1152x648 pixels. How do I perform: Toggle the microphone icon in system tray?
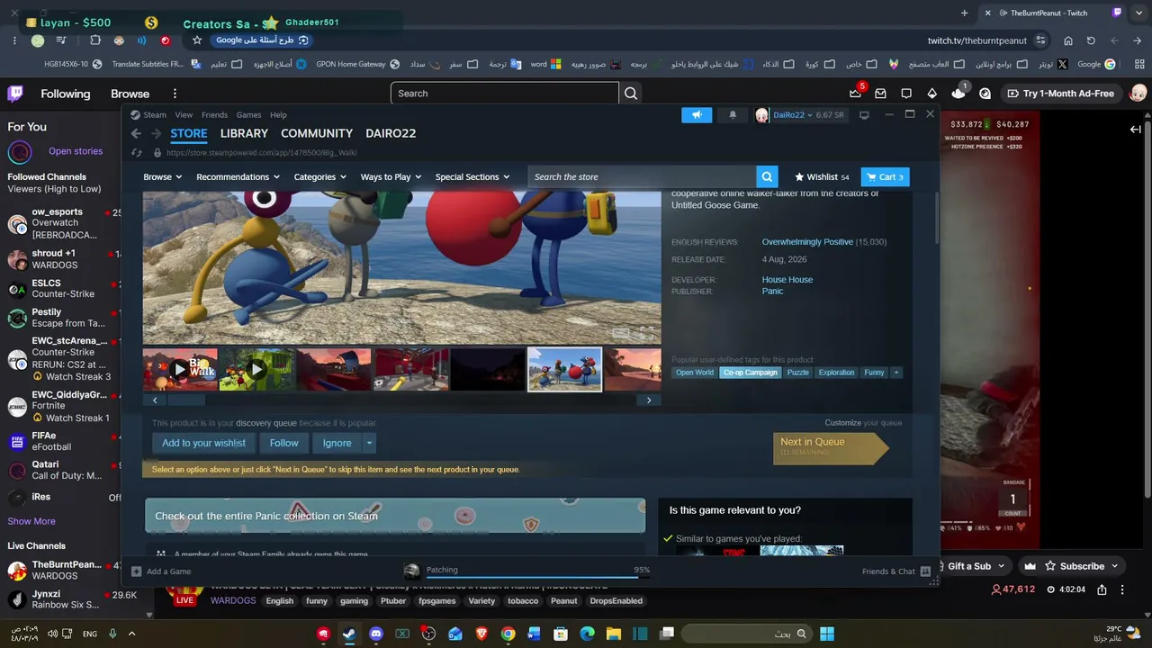point(112,634)
